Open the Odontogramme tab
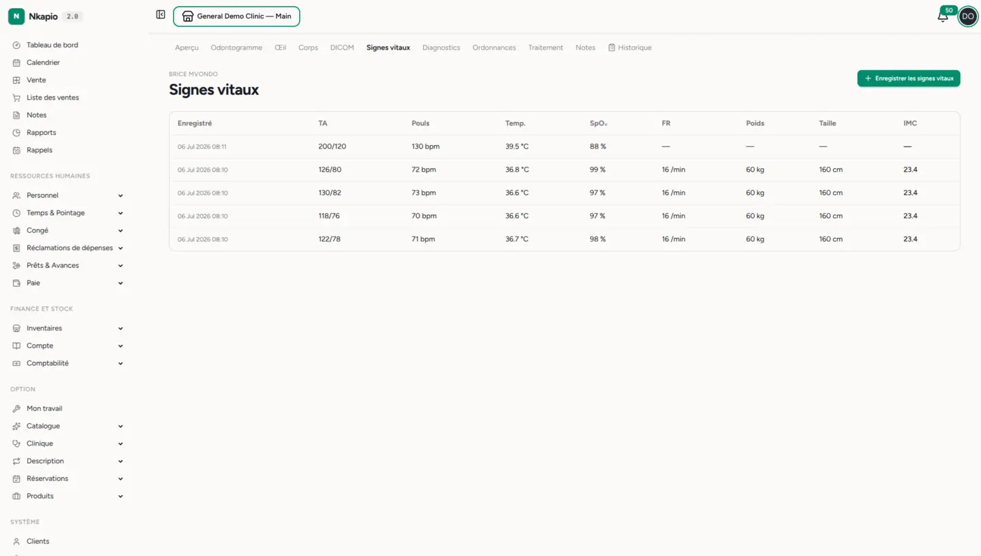This screenshot has height=556, width=981. pos(236,48)
